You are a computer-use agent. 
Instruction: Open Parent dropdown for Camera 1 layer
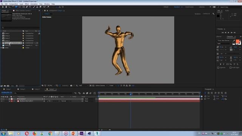point(90,99)
